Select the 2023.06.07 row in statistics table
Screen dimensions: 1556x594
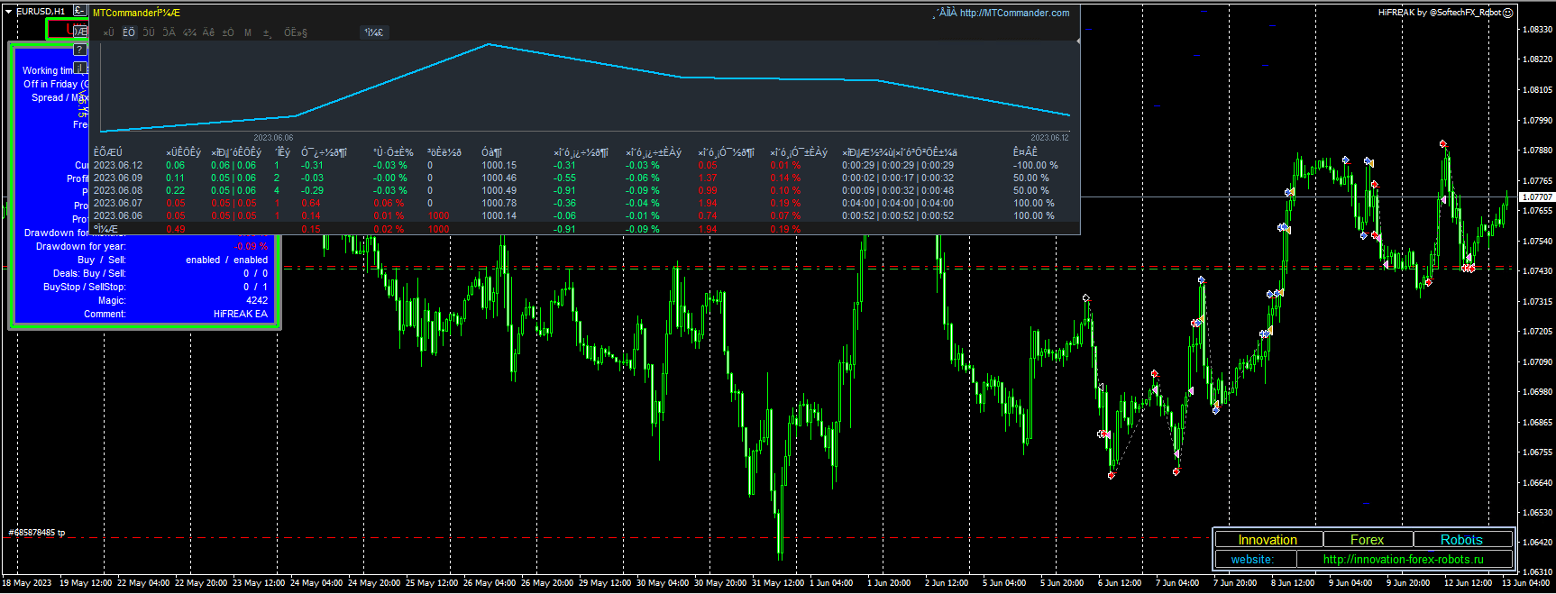pyautogui.click(x=118, y=203)
